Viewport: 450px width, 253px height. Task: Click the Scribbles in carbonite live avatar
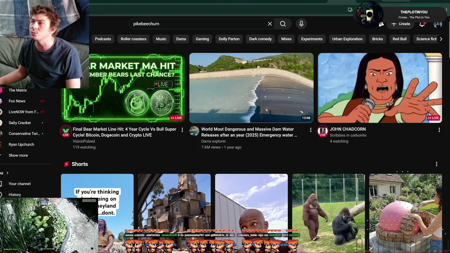click(323, 131)
